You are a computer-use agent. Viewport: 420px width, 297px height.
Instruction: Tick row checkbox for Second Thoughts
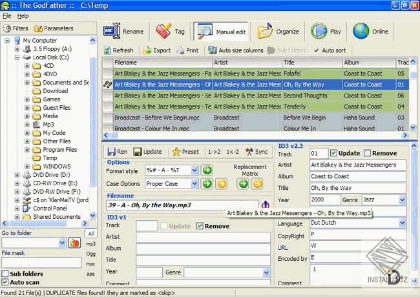pyautogui.click(x=108, y=96)
